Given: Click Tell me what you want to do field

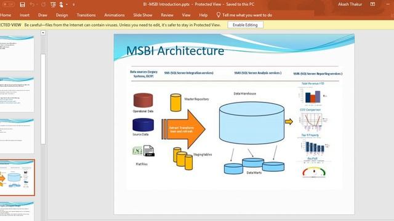Looking at the screenshot, I should (x=247, y=15).
